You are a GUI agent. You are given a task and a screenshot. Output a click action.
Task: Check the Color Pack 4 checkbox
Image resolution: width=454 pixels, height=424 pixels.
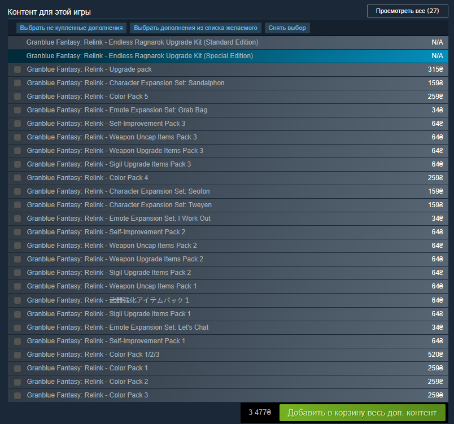(18, 178)
